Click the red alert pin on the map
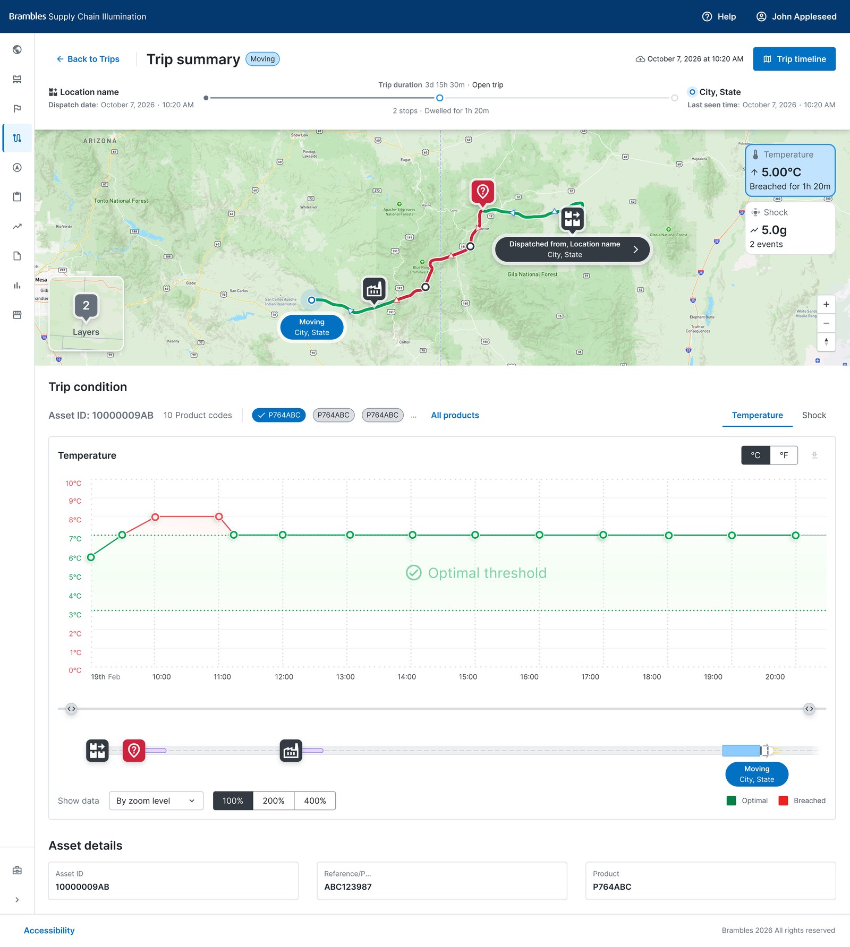Screen dimensions: 850x947 (482, 193)
